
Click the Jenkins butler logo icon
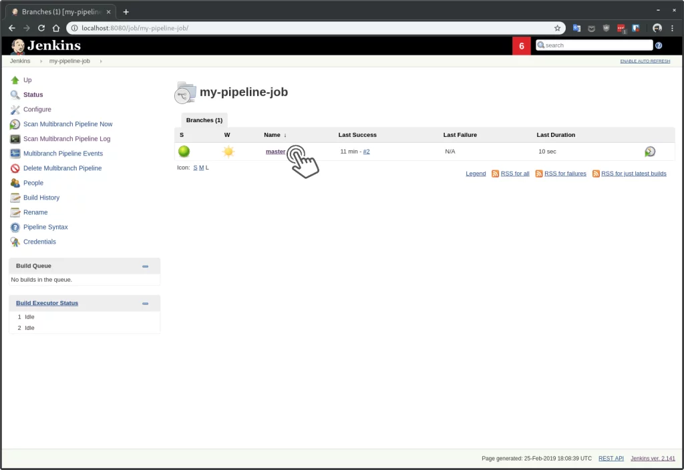click(18, 46)
